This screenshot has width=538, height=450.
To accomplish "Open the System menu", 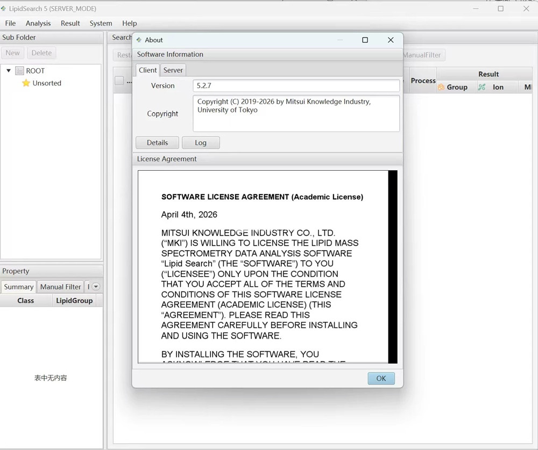I will pyautogui.click(x=101, y=23).
